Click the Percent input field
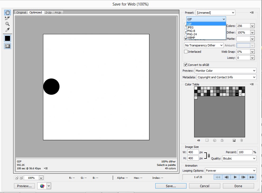 tap(245, 152)
